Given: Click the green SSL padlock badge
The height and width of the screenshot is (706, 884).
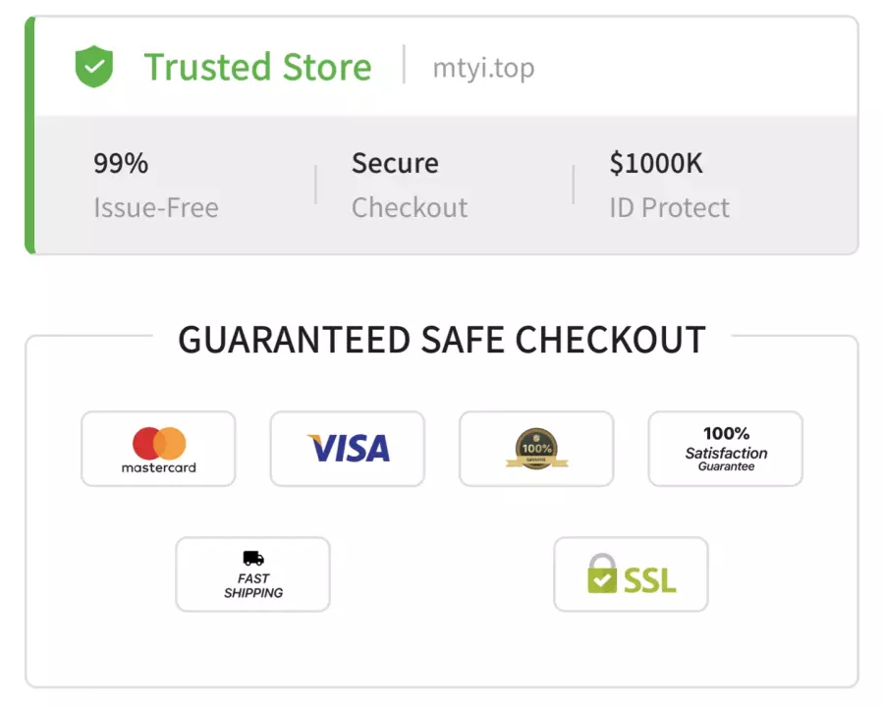Looking at the screenshot, I should point(631,574).
